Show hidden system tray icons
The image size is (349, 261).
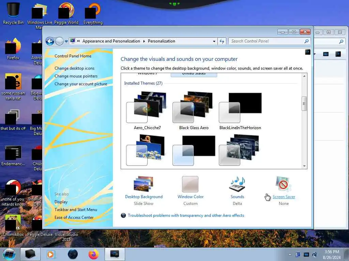290,255
